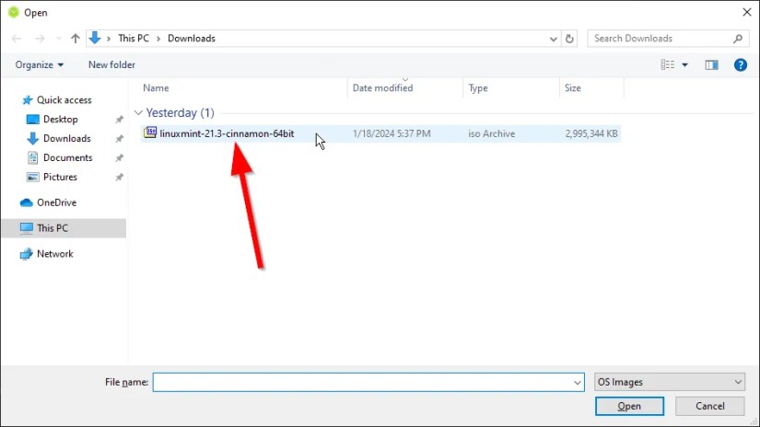Select linuxmint-21.3-cinnamon-64bit file
Image resolution: width=760 pixels, height=427 pixels.
tap(227, 133)
